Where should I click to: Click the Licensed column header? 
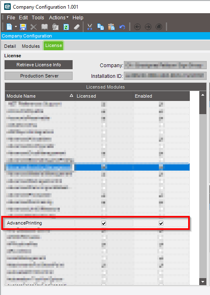(104, 96)
